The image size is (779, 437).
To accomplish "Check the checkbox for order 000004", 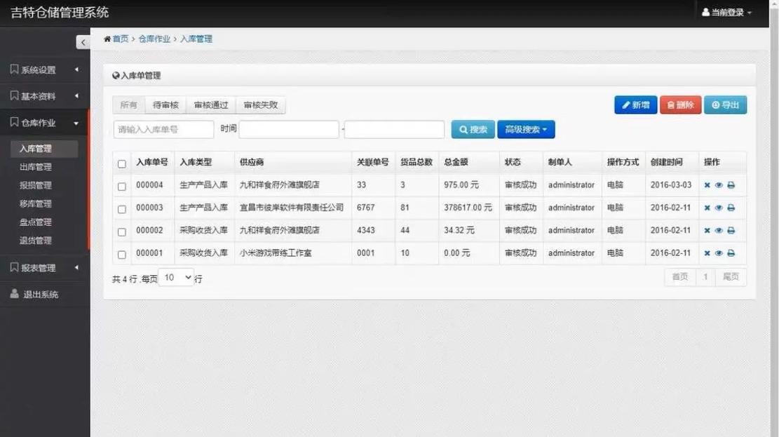I will point(121,185).
